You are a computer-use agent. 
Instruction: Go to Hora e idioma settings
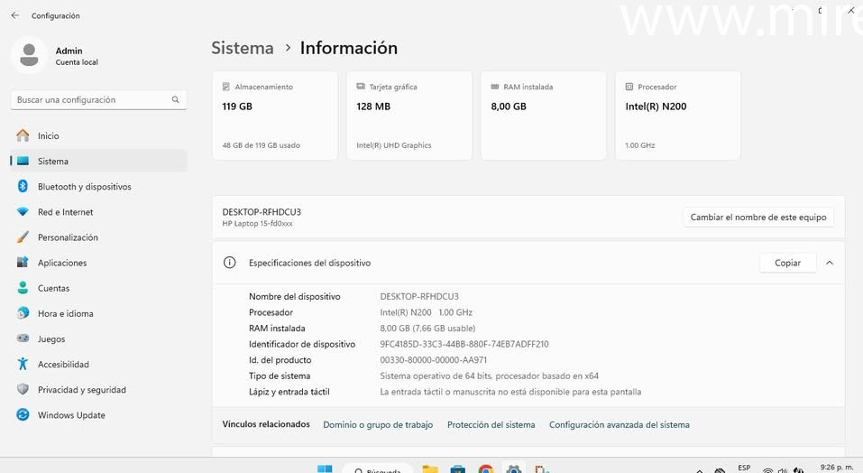[65, 313]
